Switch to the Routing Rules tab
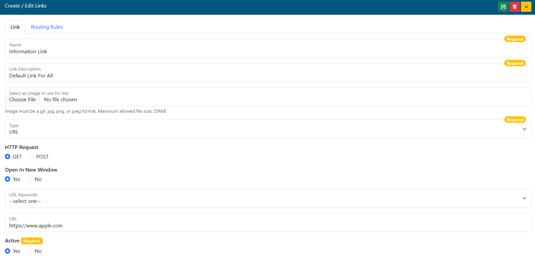535x263 pixels. pos(47,27)
